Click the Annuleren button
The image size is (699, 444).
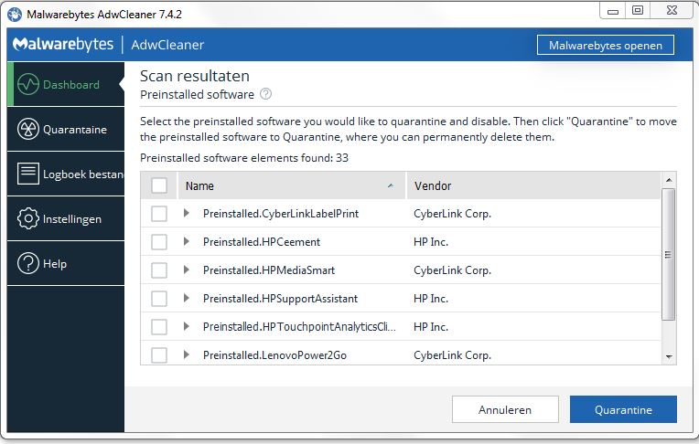(x=505, y=410)
